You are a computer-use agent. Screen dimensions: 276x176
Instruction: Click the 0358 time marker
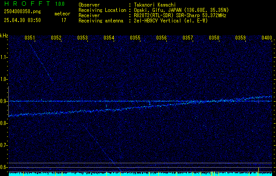tap(214, 37)
